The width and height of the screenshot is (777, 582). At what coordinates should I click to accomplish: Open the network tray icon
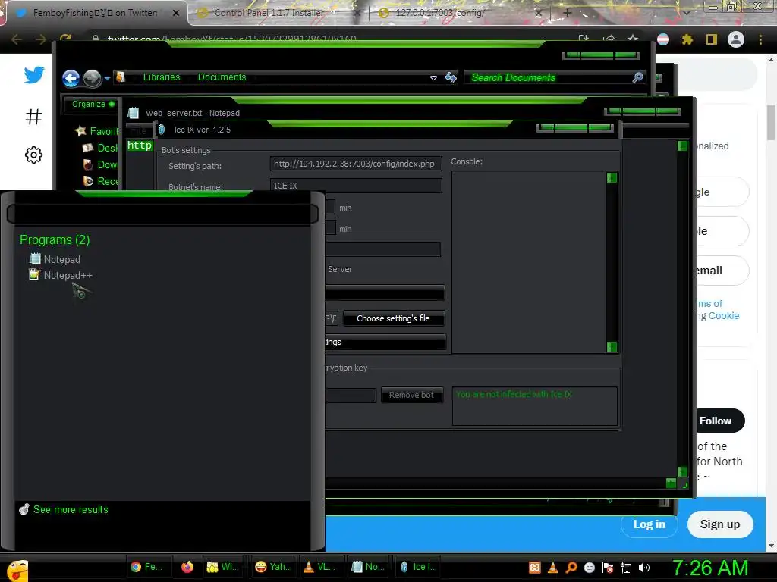click(x=626, y=568)
